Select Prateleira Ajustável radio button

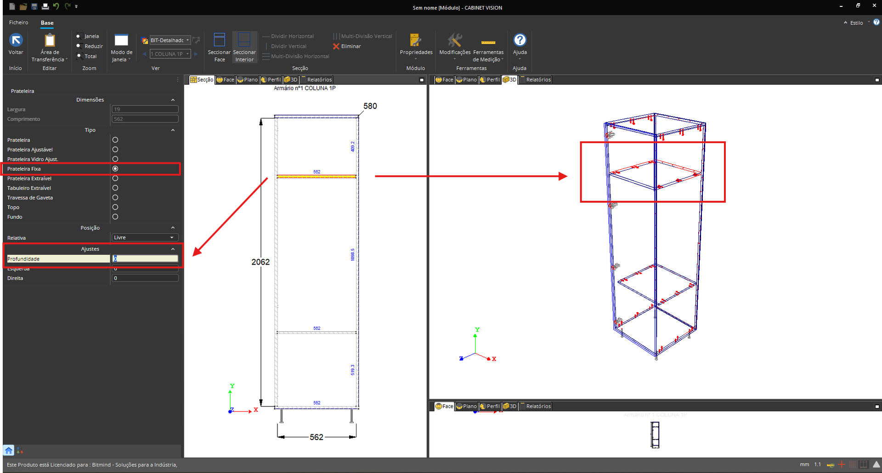[x=115, y=150]
